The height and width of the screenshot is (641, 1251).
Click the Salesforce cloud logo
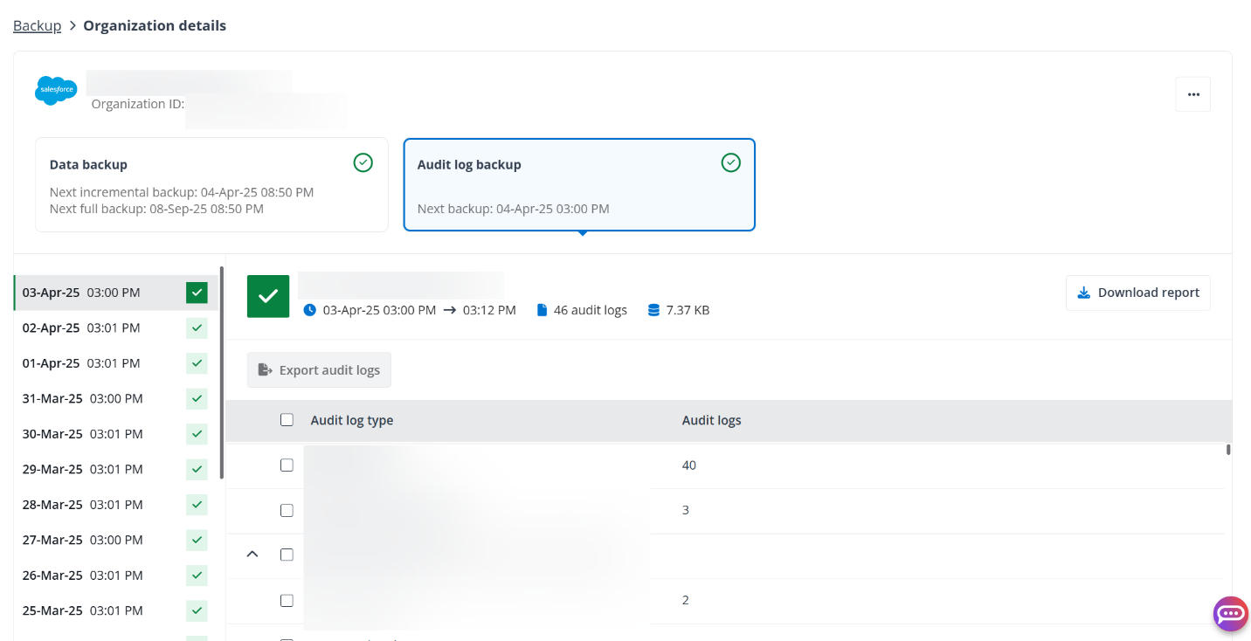coord(55,90)
